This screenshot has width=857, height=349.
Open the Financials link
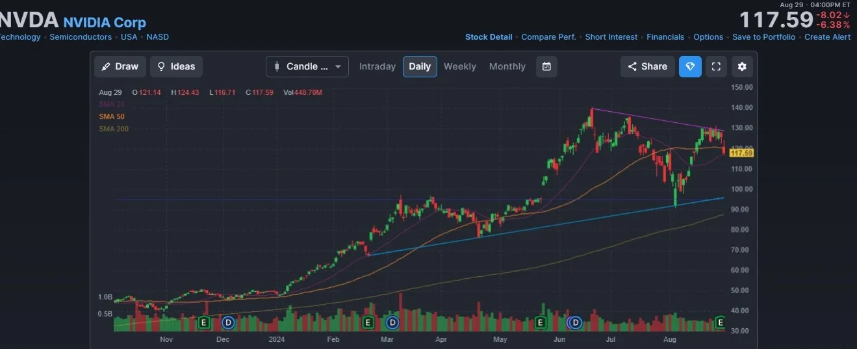pyautogui.click(x=665, y=37)
